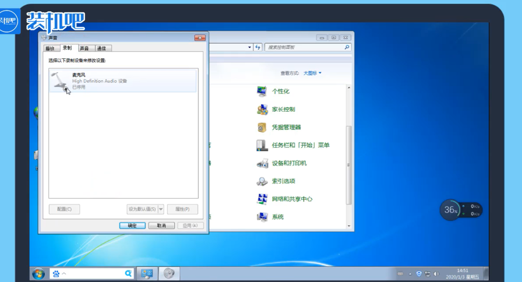
Task: Click the 设为默认值(S) button
Action: pos(142,209)
